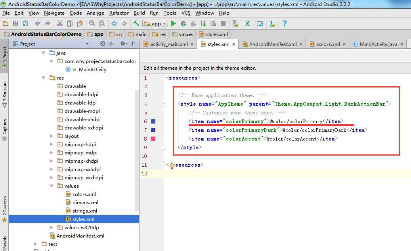Select colors.xml in the project tree
Image resolution: width=411 pixels, height=251 pixels.
pos(84,194)
